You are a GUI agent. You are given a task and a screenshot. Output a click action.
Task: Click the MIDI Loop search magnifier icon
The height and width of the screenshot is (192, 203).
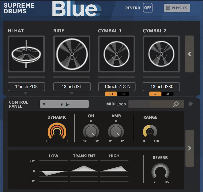tap(176, 104)
